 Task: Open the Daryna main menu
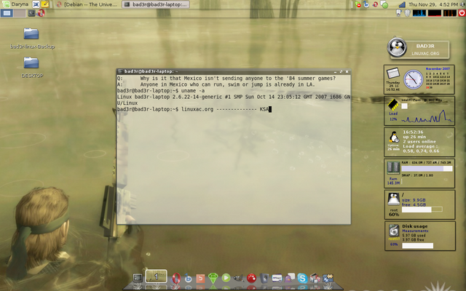point(15,4)
